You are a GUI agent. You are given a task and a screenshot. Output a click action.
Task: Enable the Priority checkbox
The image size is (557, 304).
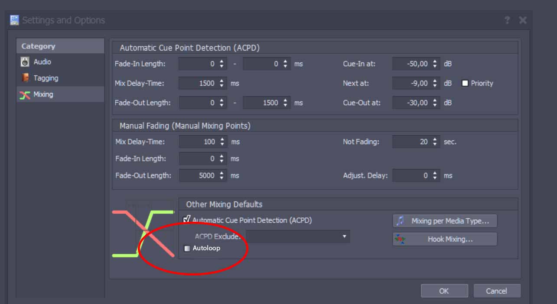465,83
